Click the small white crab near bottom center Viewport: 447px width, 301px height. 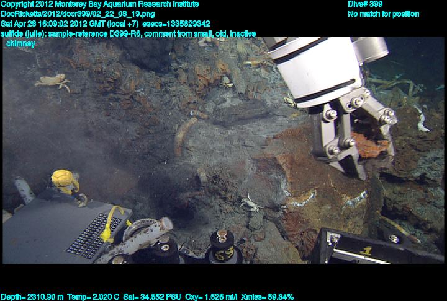[250, 201]
